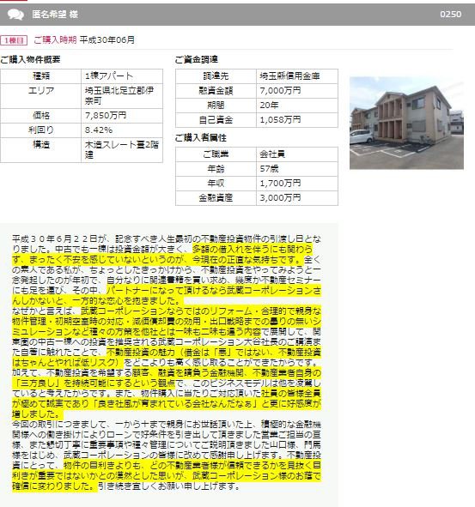Click the 3,000万円 financial assets cell

[297, 198]
